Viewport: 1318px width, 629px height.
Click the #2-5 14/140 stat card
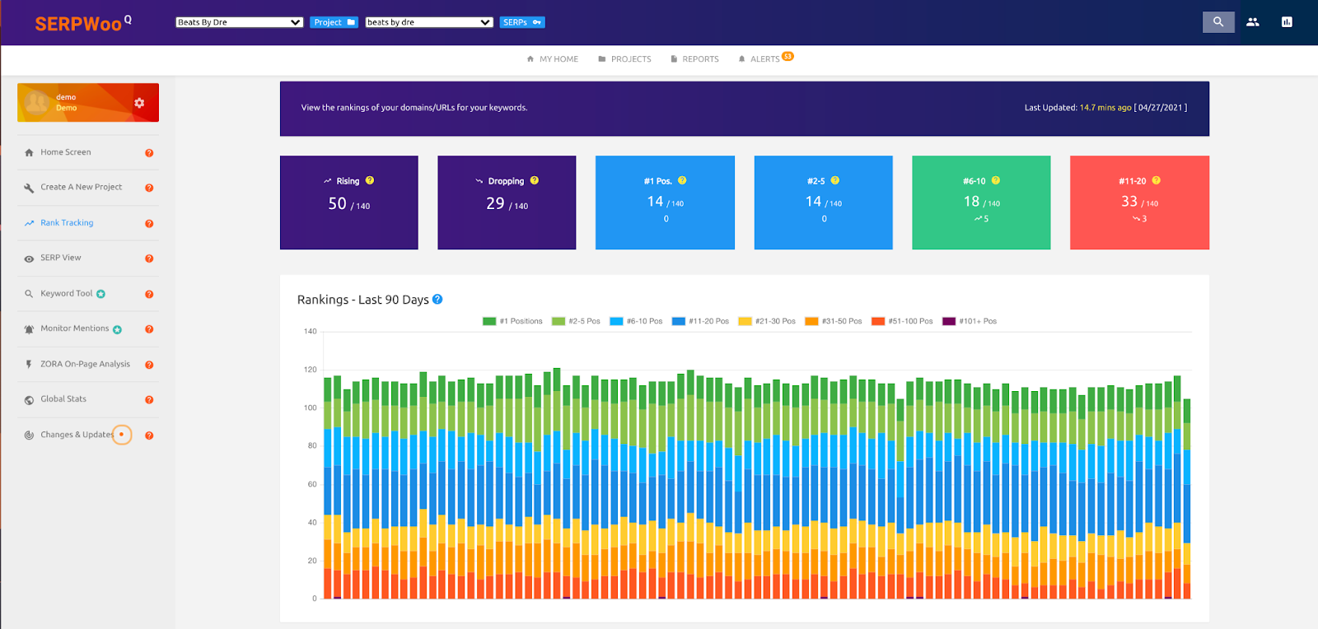tap(824, 203)
